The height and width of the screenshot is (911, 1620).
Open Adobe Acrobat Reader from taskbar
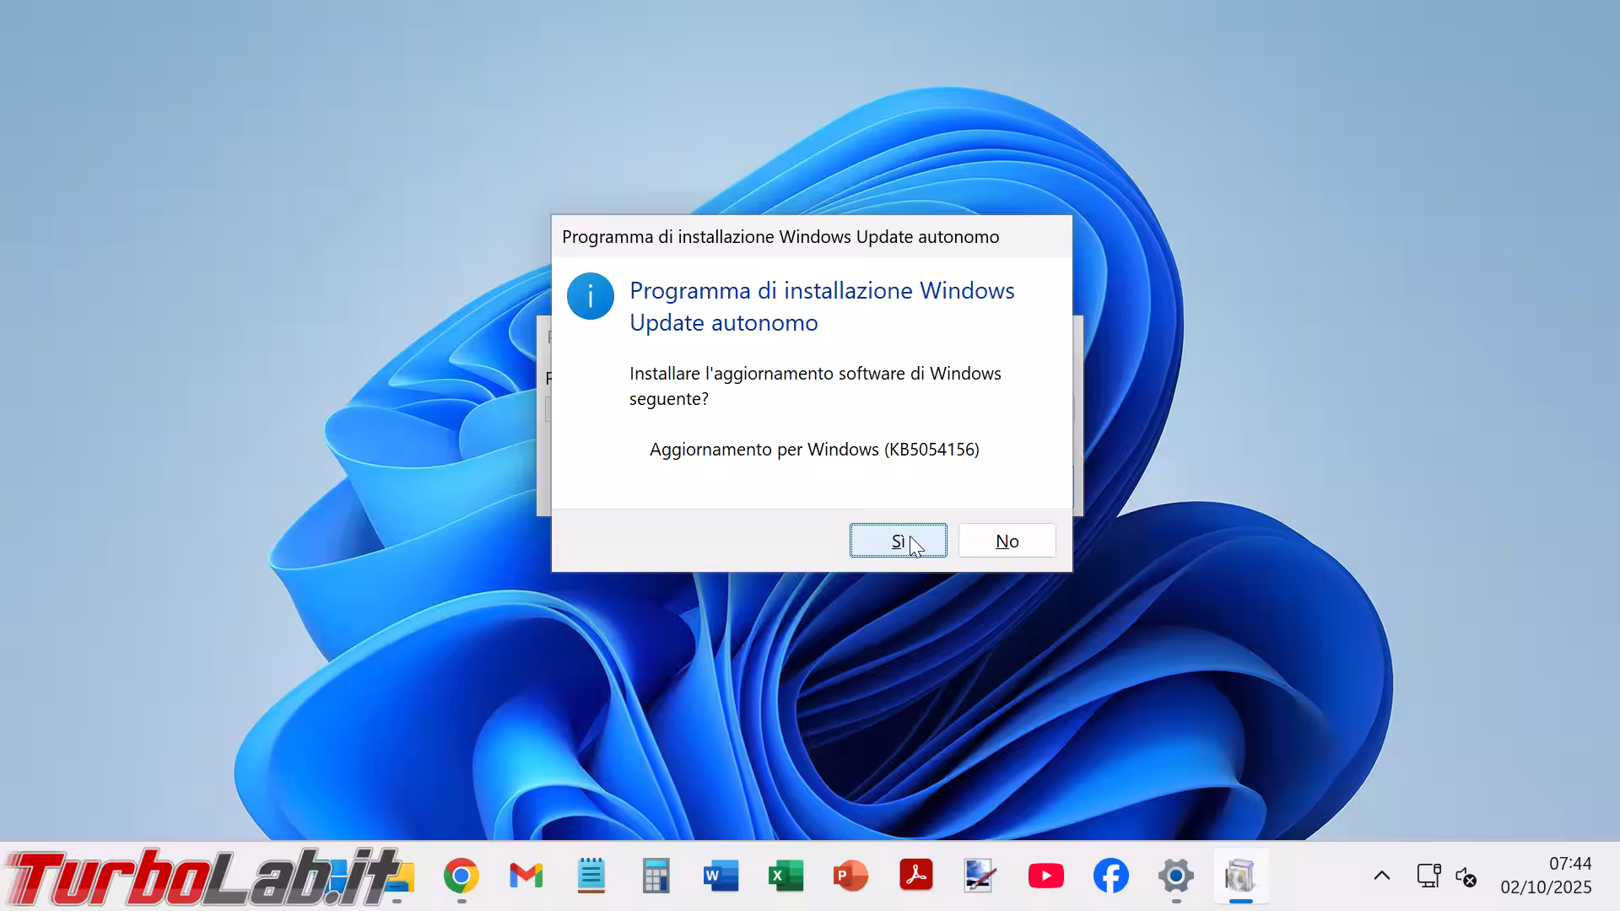(915, 876)
